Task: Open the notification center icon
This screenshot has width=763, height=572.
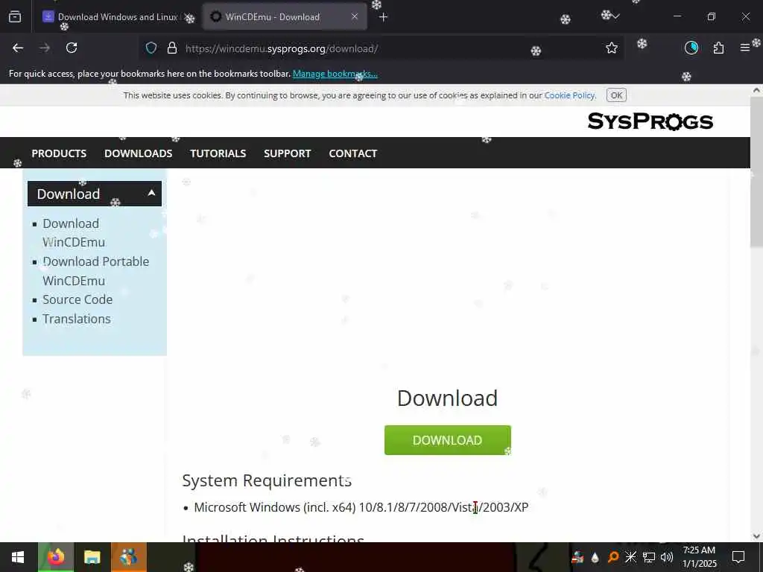Action: [738, 557]
